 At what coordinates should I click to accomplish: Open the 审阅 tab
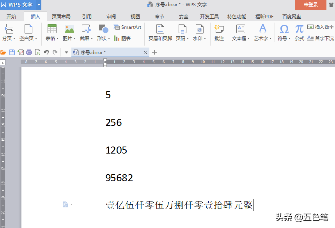111,17
